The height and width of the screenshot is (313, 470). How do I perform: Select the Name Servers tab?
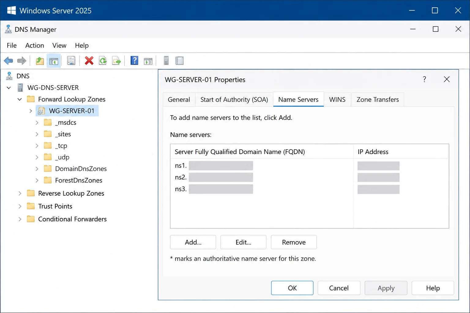tap(298, 99)
